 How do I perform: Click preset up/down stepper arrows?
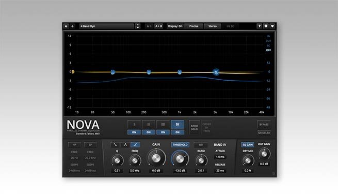coord(138,26)
